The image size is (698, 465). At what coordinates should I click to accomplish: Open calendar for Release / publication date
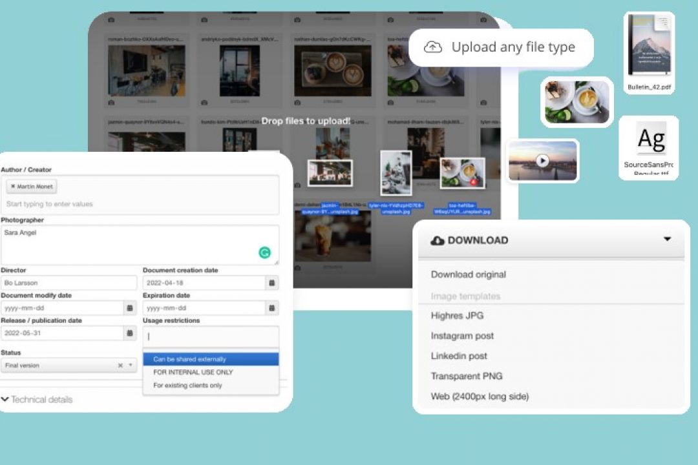click(130, 333)
